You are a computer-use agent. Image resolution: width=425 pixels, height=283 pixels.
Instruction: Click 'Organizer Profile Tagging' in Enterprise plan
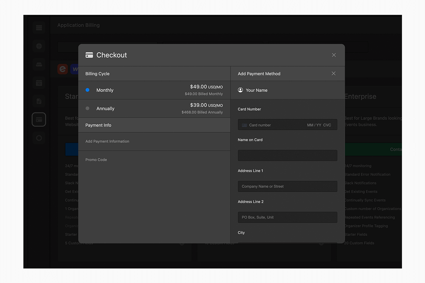(366, 226)
